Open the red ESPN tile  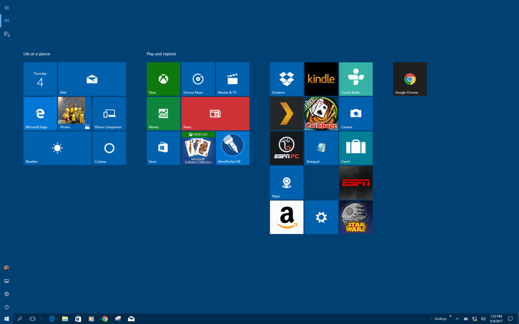[356, 183]
